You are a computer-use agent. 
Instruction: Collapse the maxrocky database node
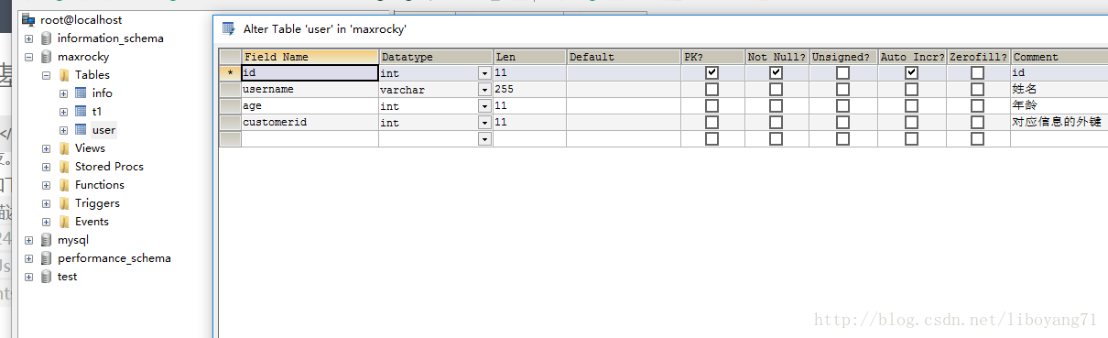pos(29,56)
